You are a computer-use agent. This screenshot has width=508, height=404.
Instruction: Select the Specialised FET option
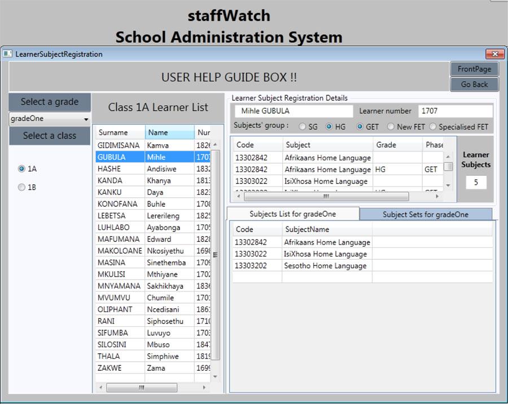point(432,126)
